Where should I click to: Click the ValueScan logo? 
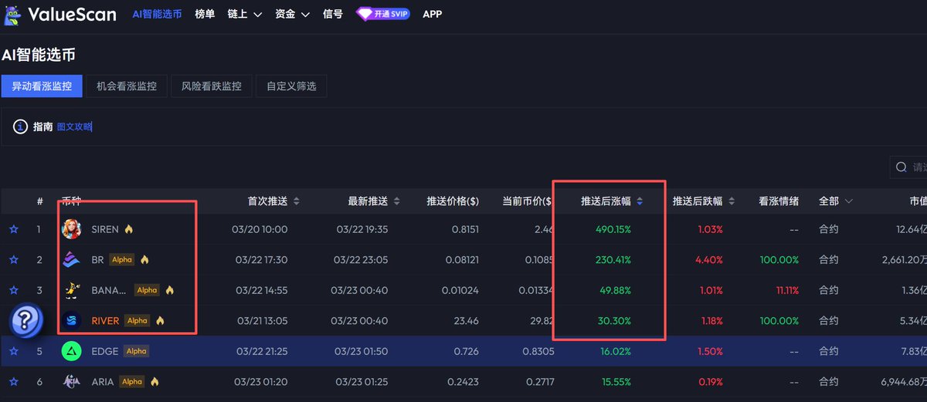60,14
